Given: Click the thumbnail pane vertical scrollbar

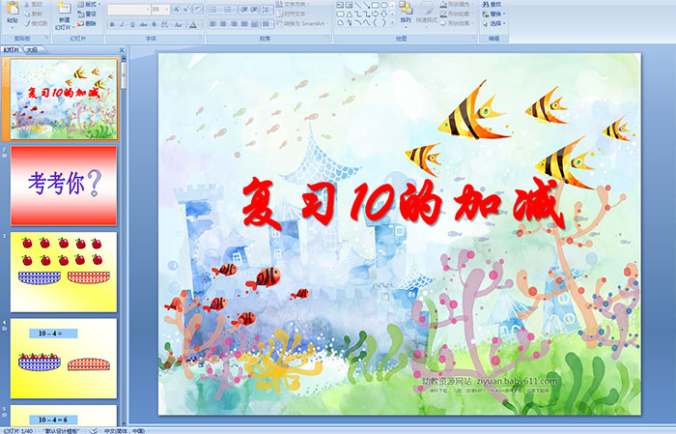Looking at the screenshot, I should click(x=125, y=242).
